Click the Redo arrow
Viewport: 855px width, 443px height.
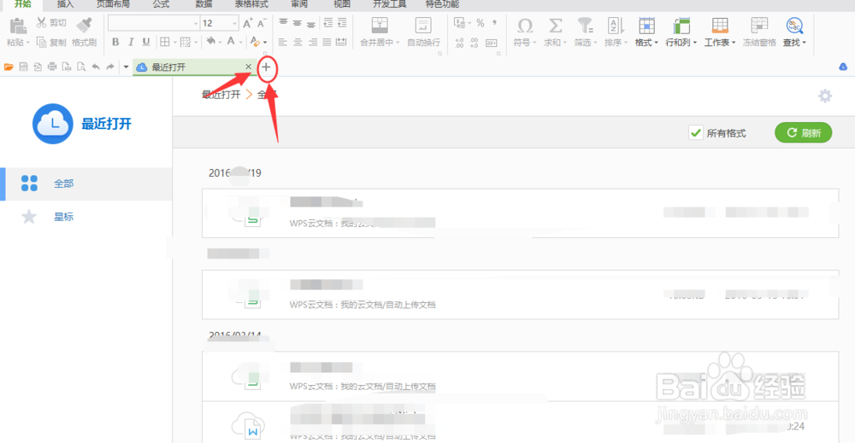coord(110,67)
